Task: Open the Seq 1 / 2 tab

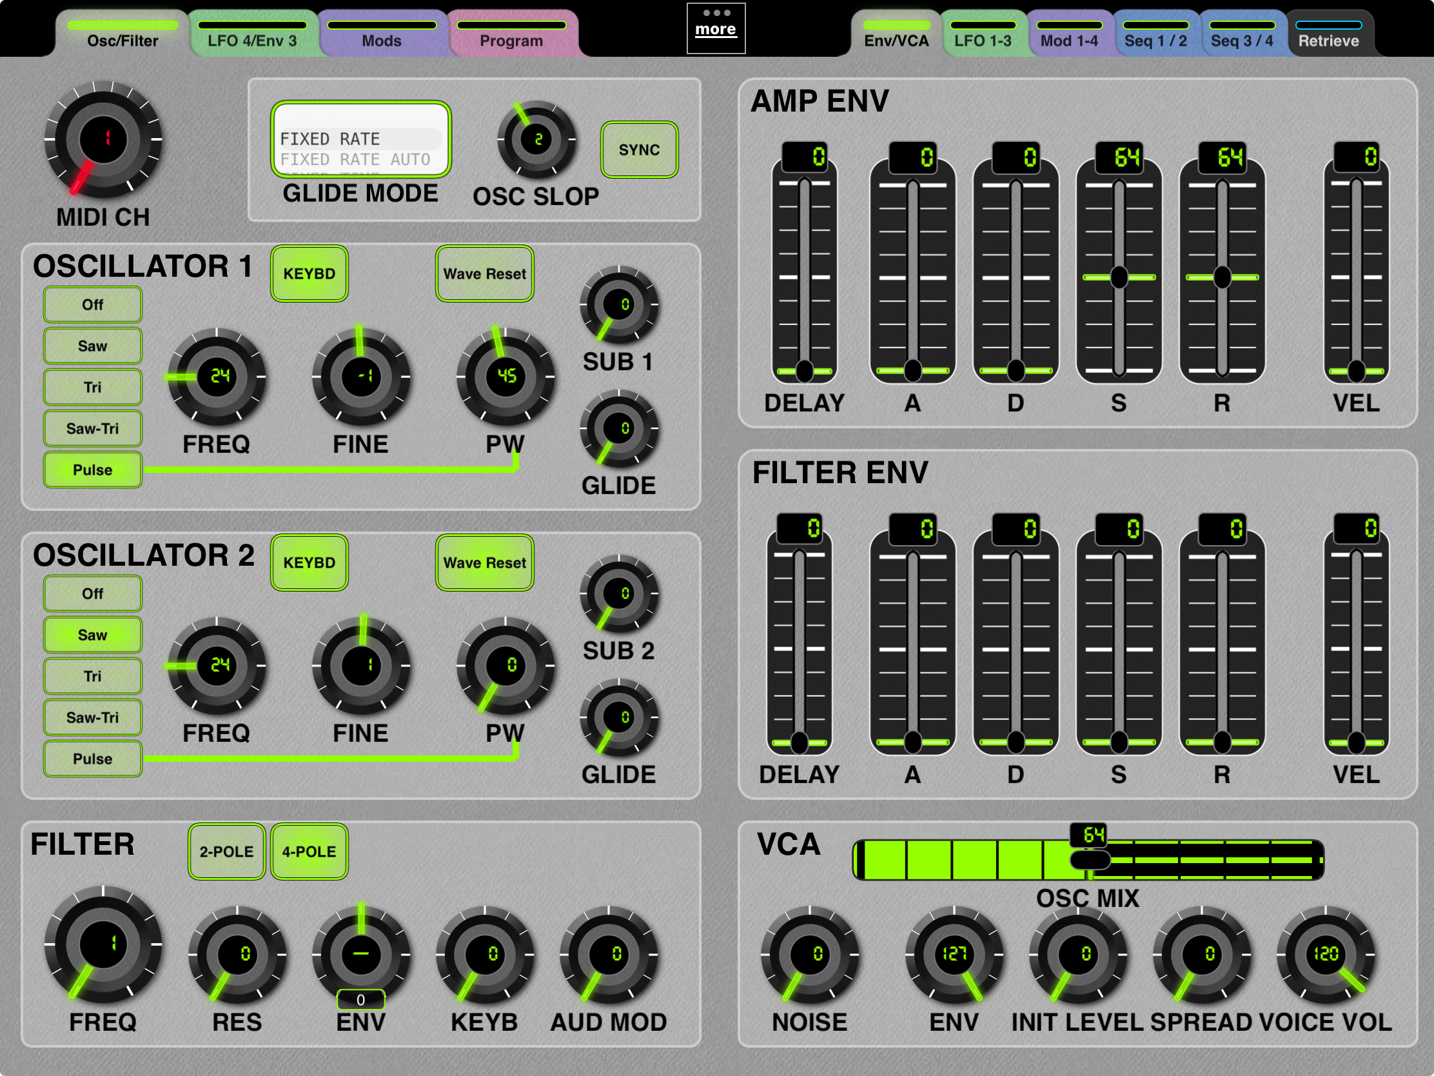Action: coord(1156,34)
